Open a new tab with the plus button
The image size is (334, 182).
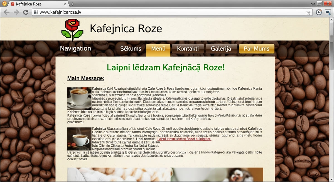(73, 4)
